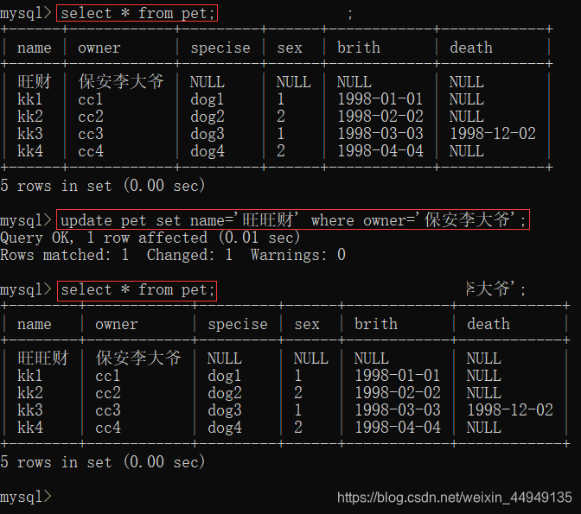
Task: Click "5 rows in set" line under the post-update table
Action: pos(102,462)
